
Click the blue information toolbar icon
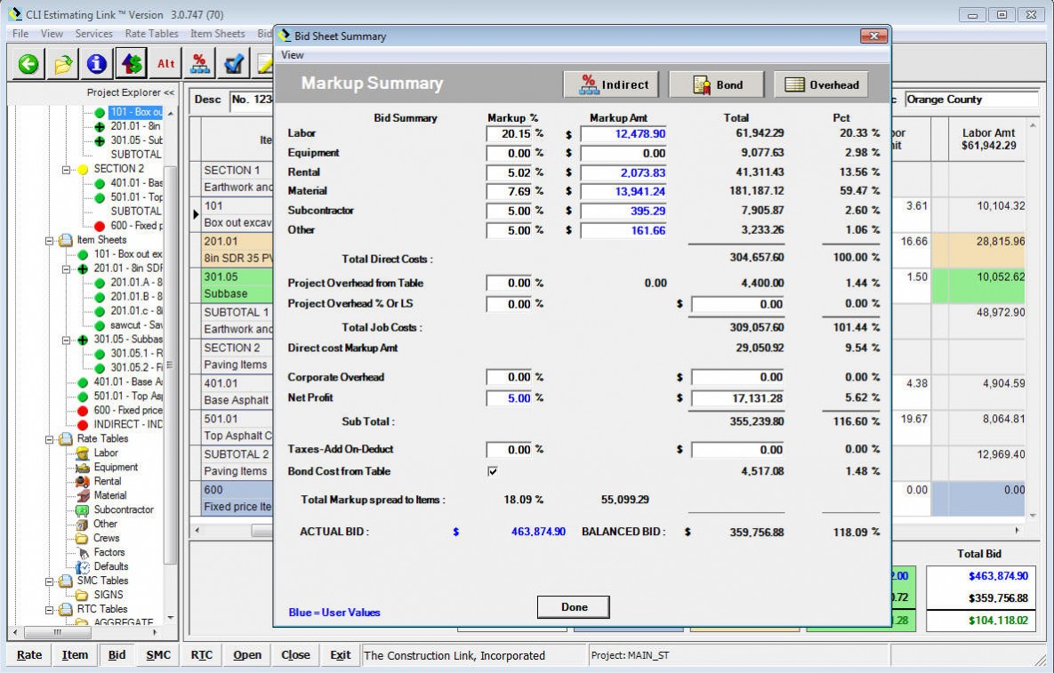(x=97, y=64)
